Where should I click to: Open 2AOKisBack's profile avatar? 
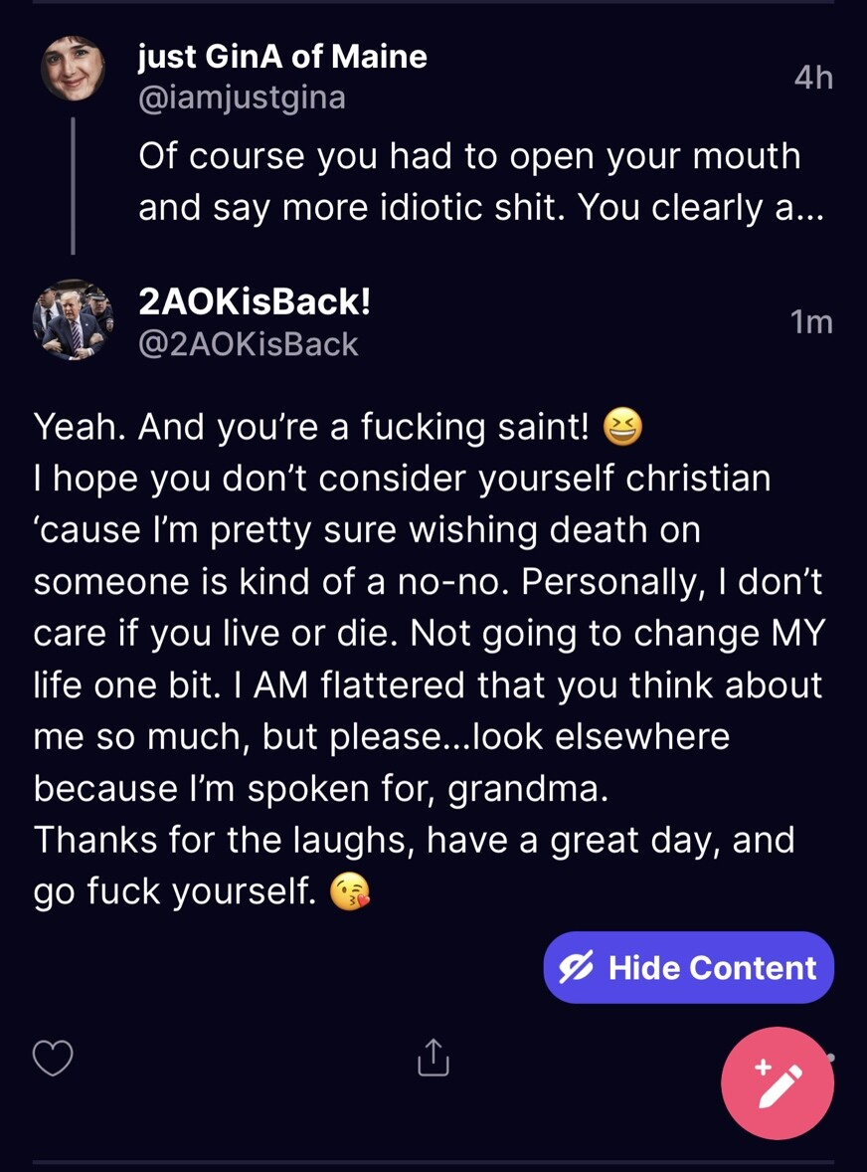pos(73,319)
